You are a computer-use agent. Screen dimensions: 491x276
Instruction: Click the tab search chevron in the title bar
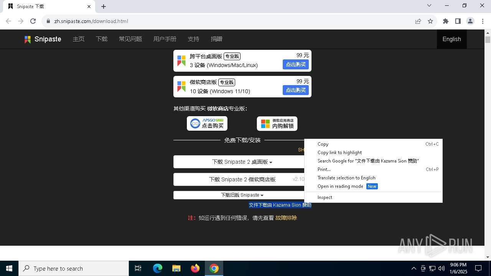coord(429,5)
